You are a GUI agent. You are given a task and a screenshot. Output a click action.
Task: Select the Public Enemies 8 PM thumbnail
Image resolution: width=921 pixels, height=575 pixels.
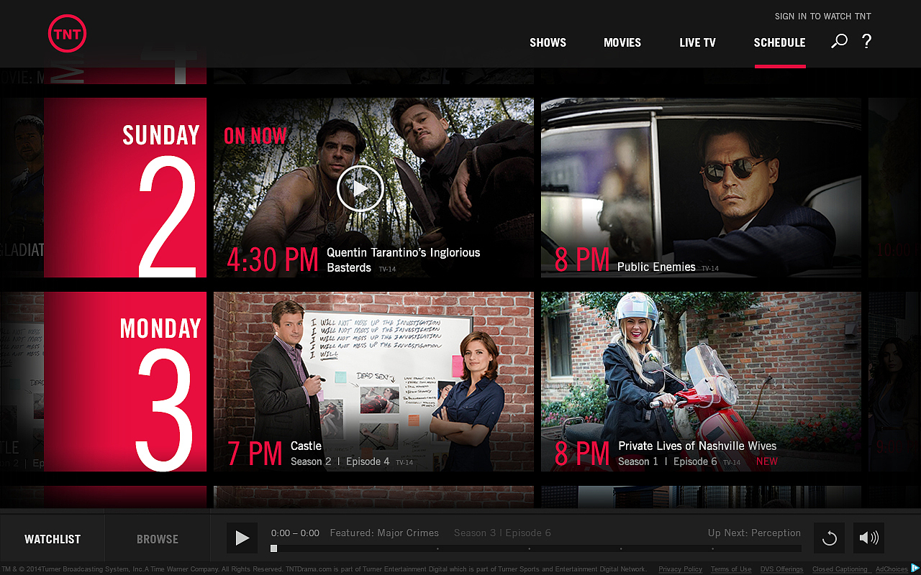click(x=701, y=188)
